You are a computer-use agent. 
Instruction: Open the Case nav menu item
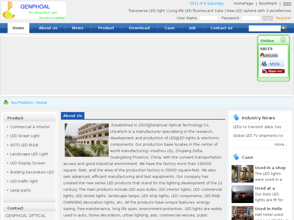point(169,28)
